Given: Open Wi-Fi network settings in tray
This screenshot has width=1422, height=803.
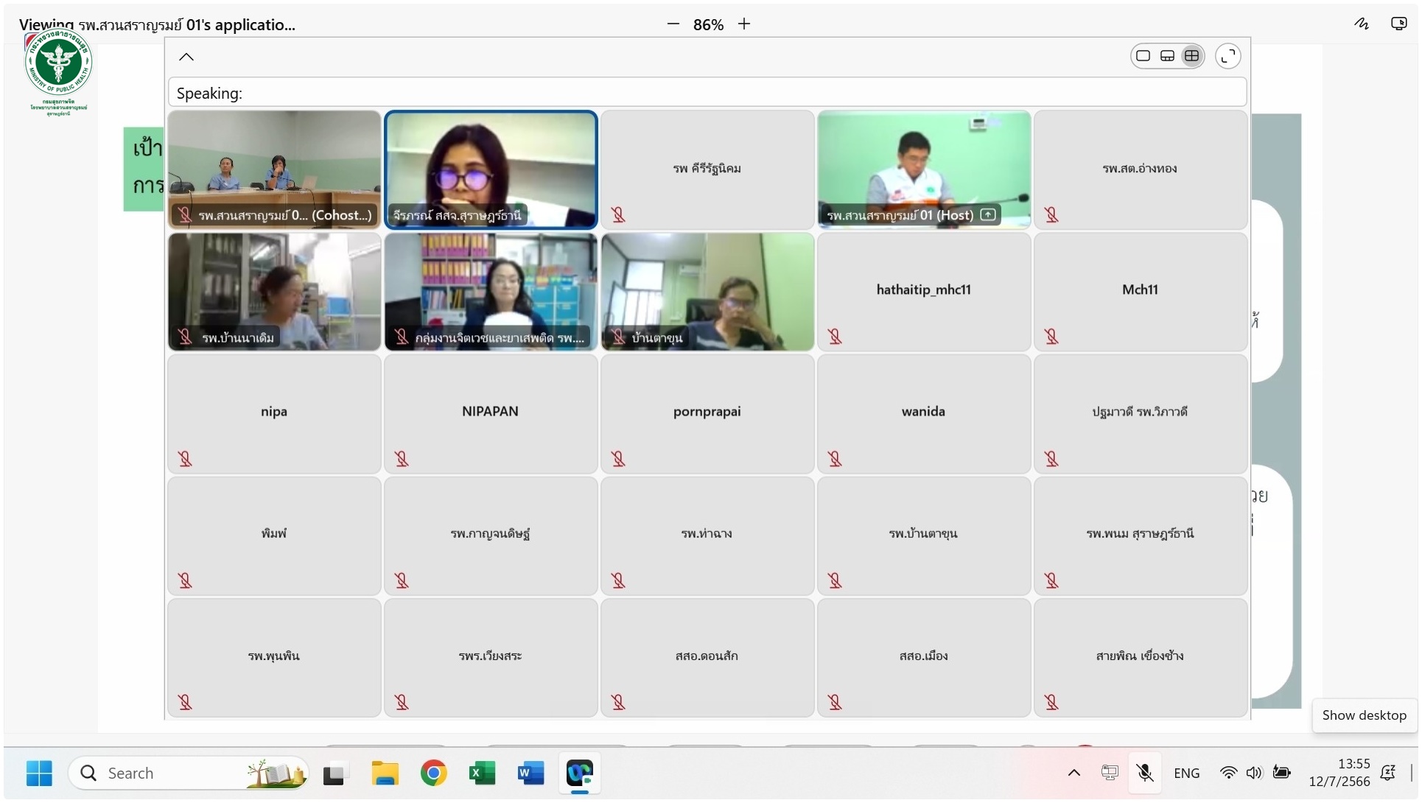Looking at the screenshot, I should pos(1228,773).
